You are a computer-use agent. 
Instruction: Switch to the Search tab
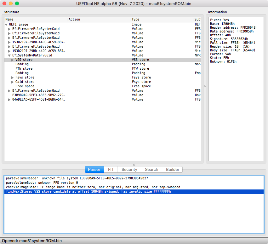tap(151, 169)
